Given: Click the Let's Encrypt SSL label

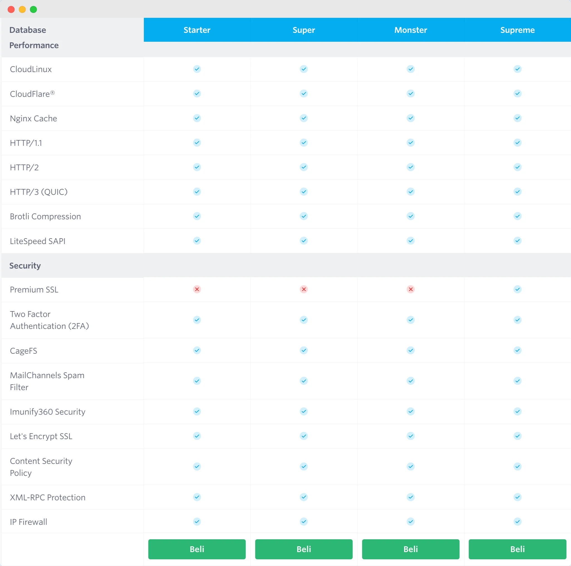Looking at the screenshot, I should pyautogui.click(x=41, y=436).
